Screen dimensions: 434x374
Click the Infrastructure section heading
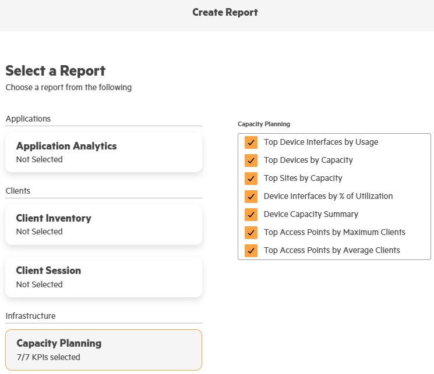[x=31, y=316]
